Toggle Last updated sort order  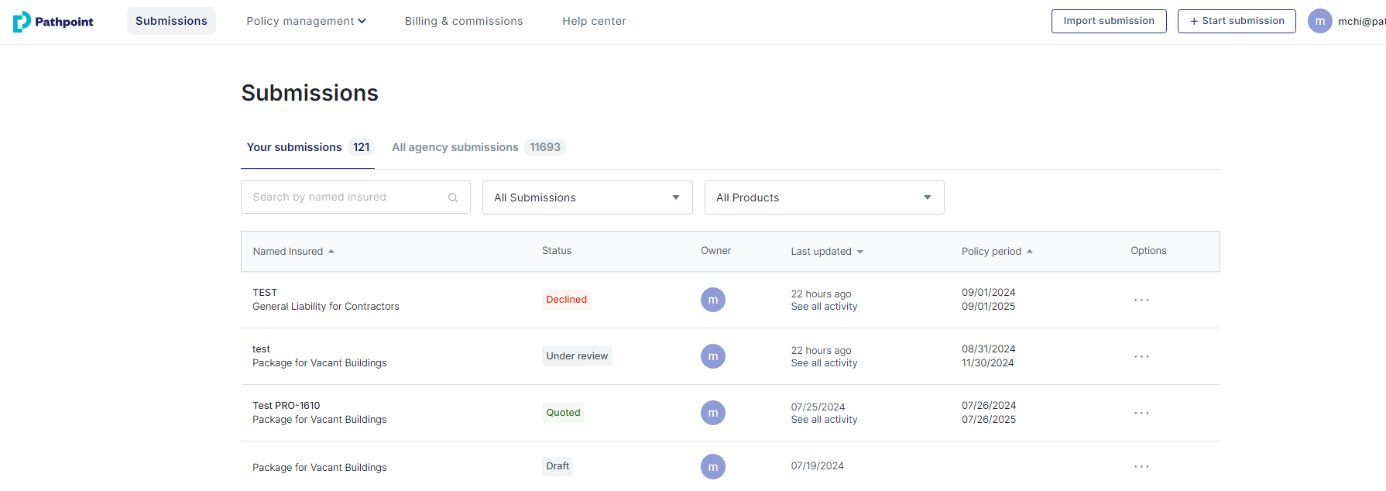coord(826,252)
